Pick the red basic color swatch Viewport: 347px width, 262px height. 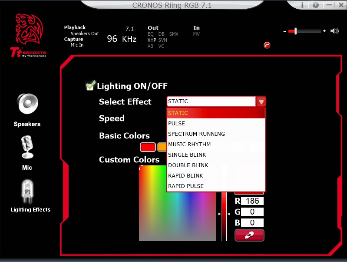[148, 147]
